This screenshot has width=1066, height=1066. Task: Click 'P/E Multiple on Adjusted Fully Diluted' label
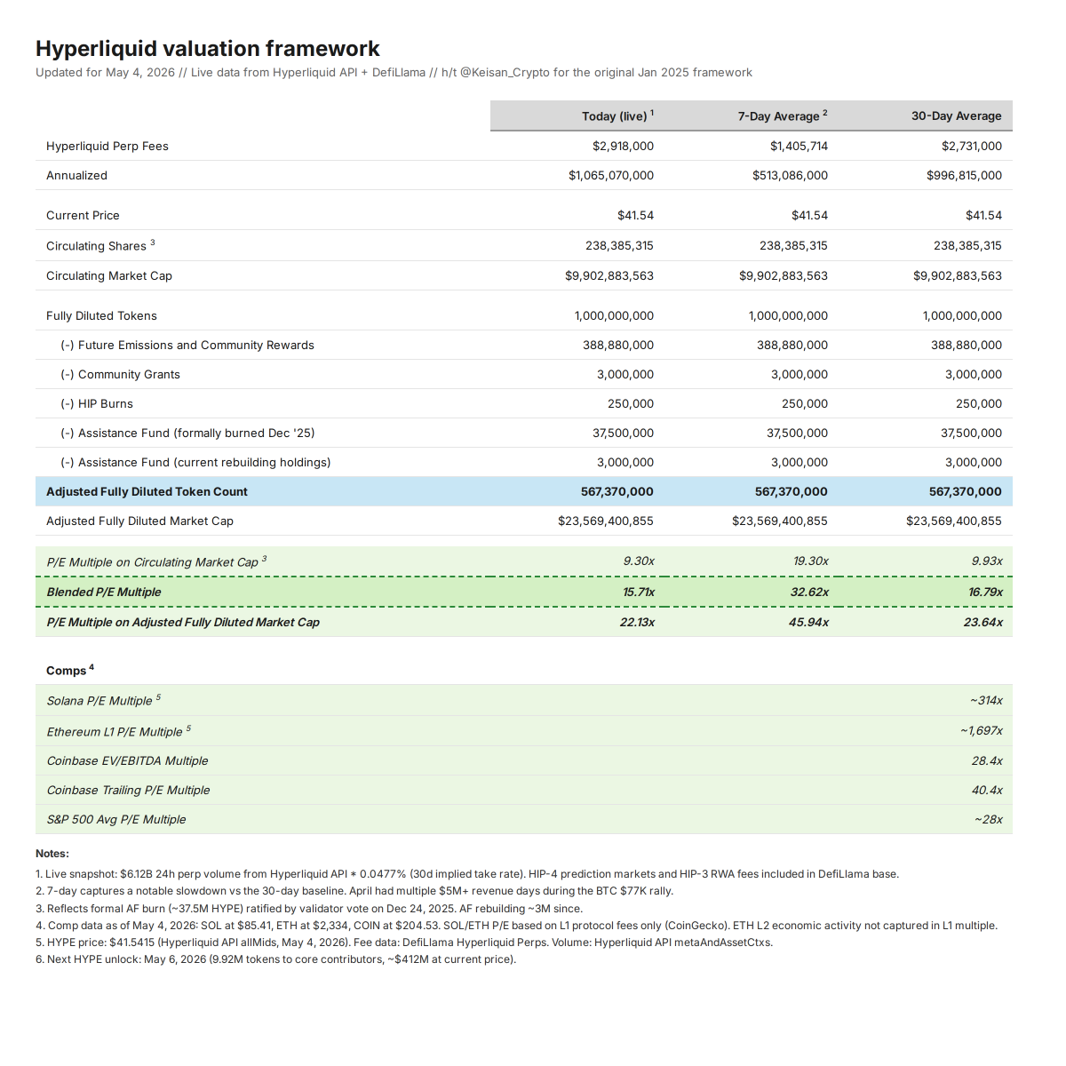tap(183, 622)
